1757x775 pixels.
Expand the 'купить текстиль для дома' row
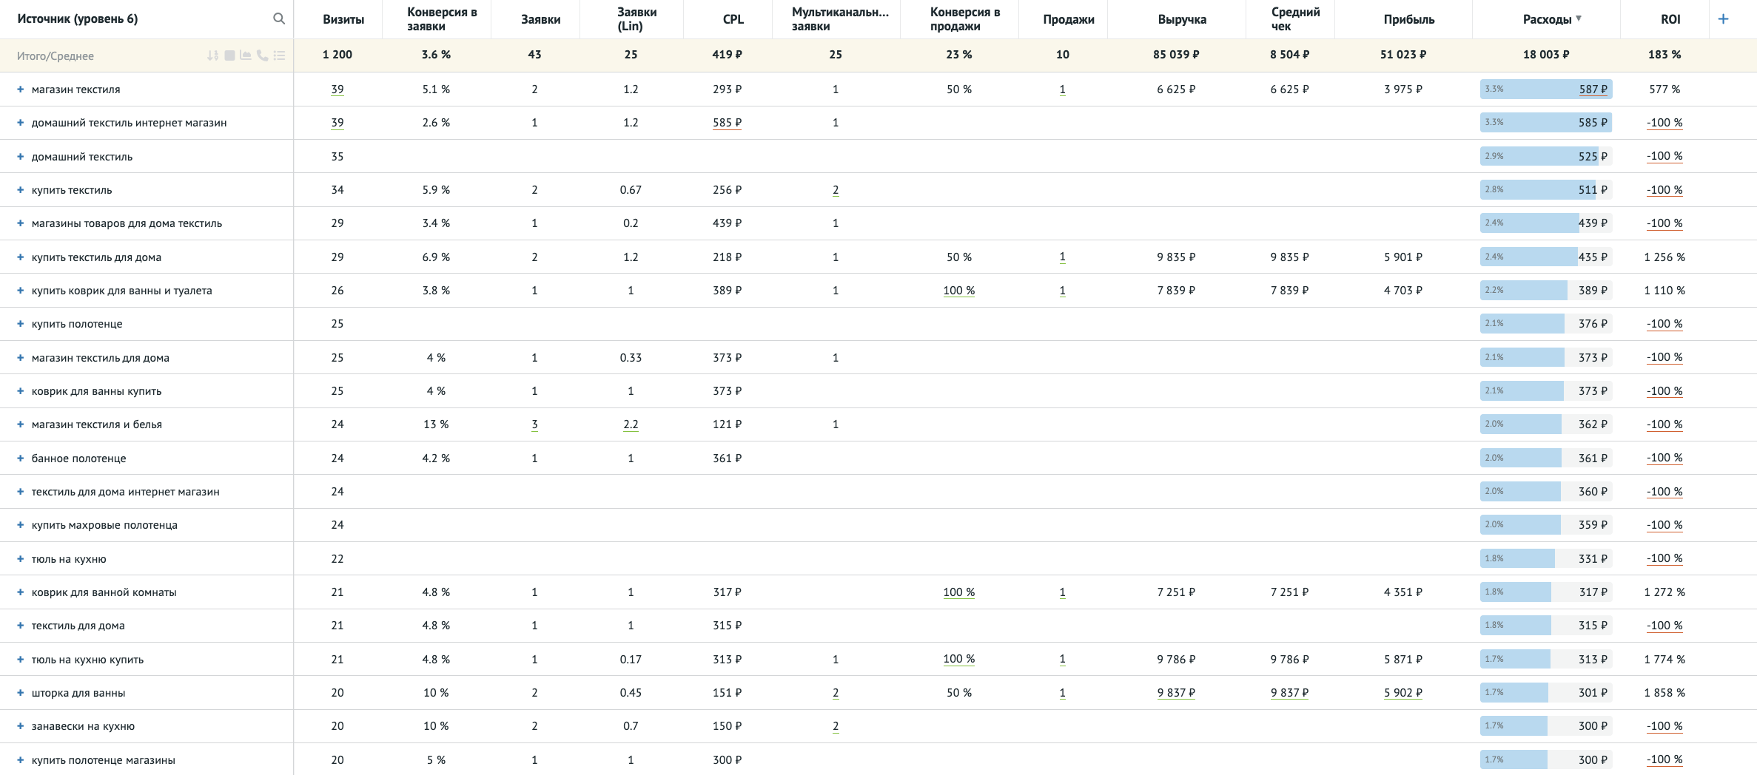click(21, 257)
